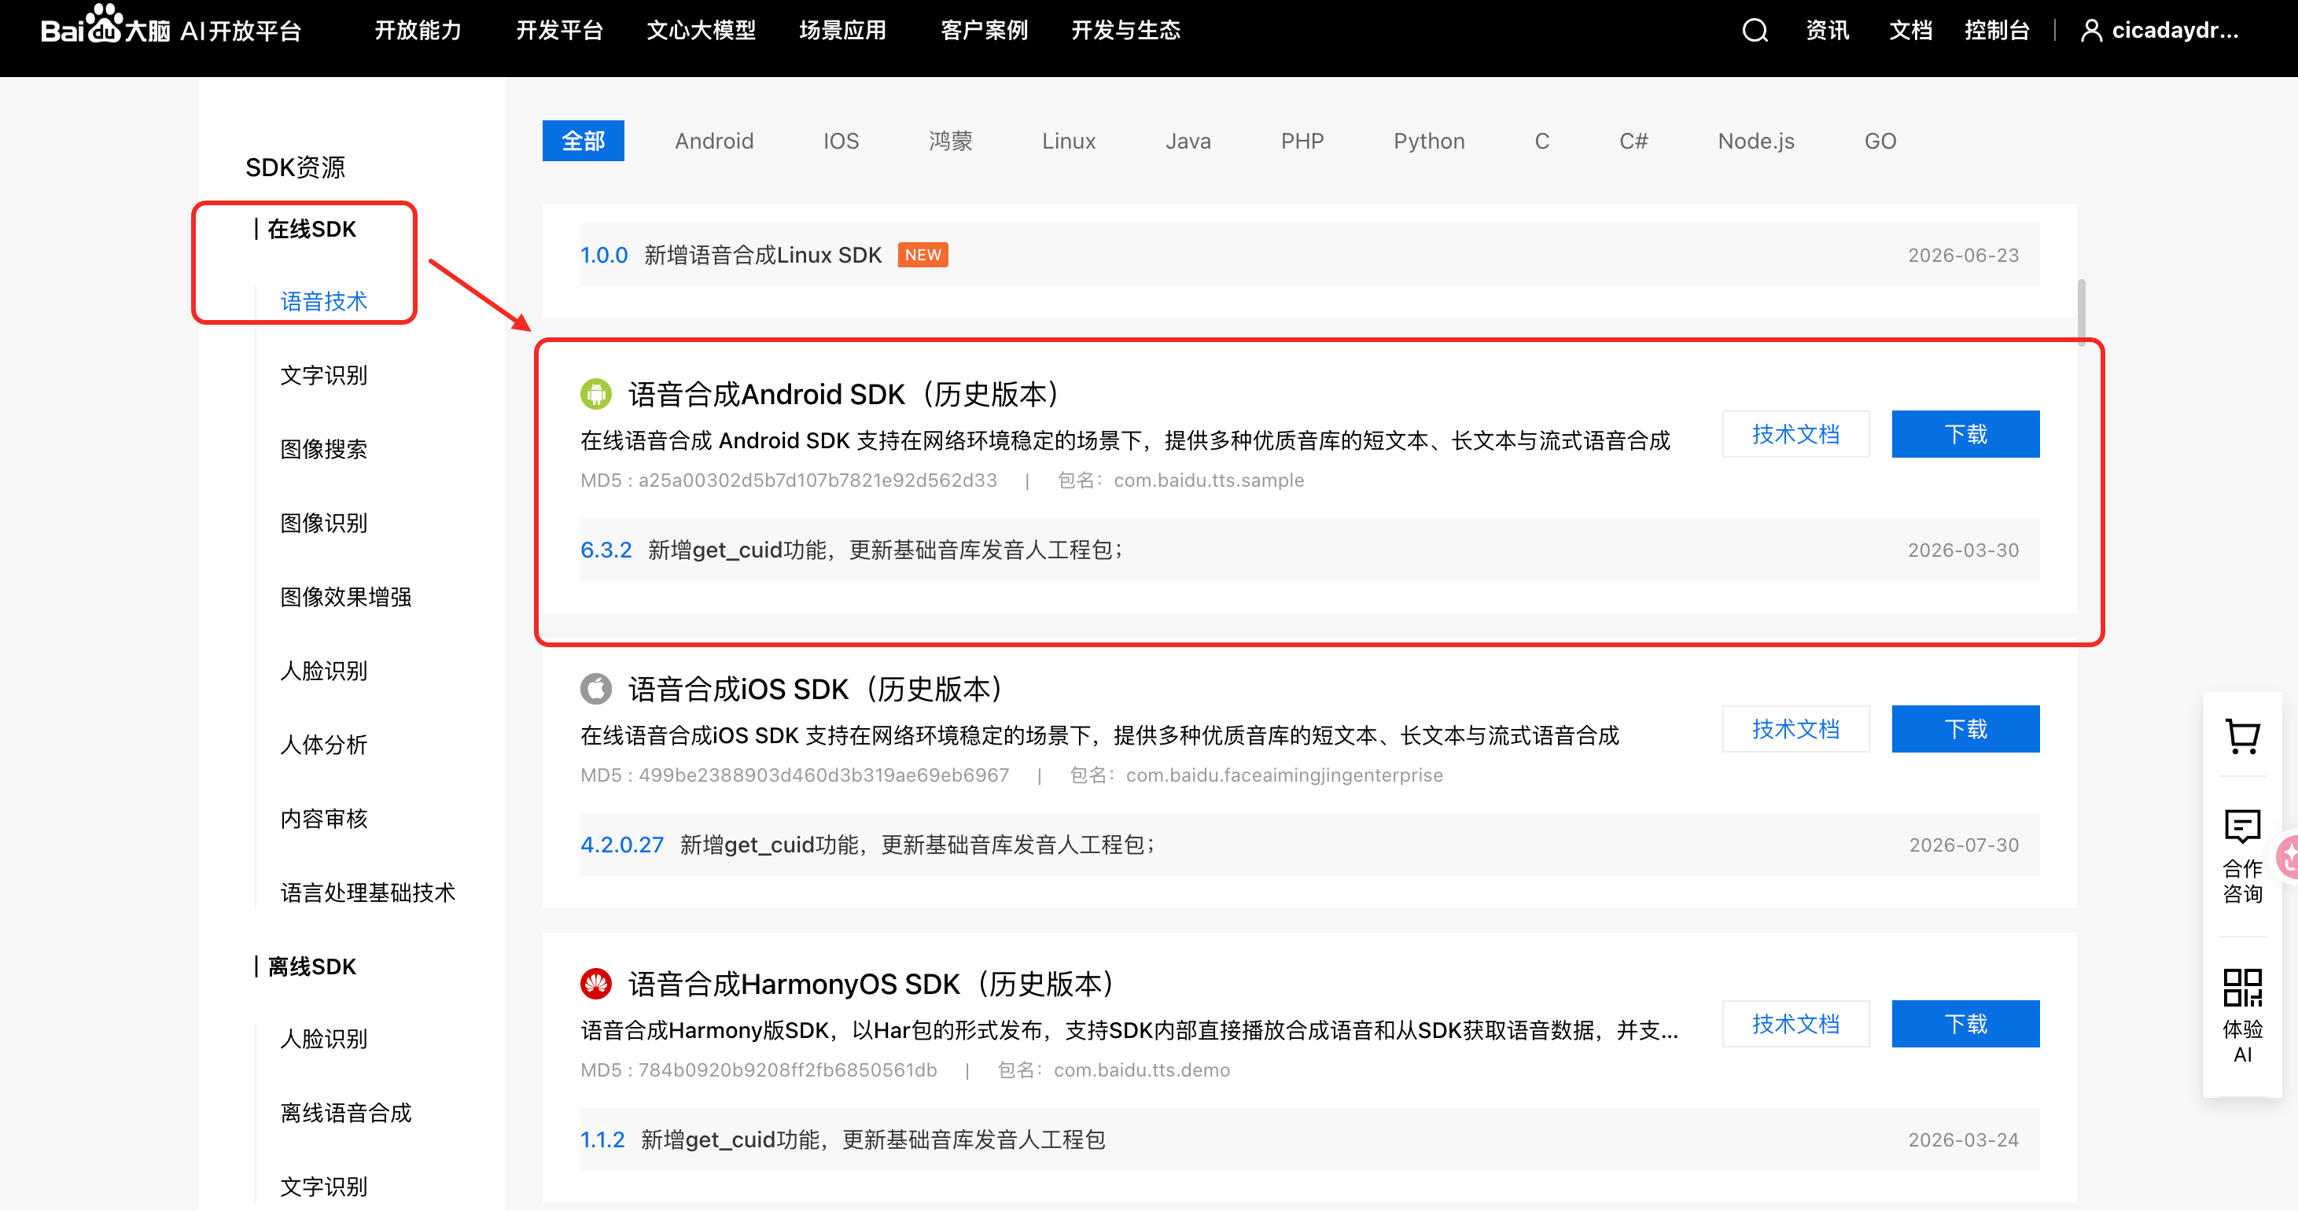This screenshot has width=2298, height=1211.
Task: Click the orange NEW badge
Action: pos(923,255)
